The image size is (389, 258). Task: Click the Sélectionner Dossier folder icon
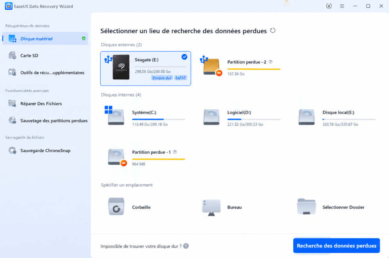(307, 206)
